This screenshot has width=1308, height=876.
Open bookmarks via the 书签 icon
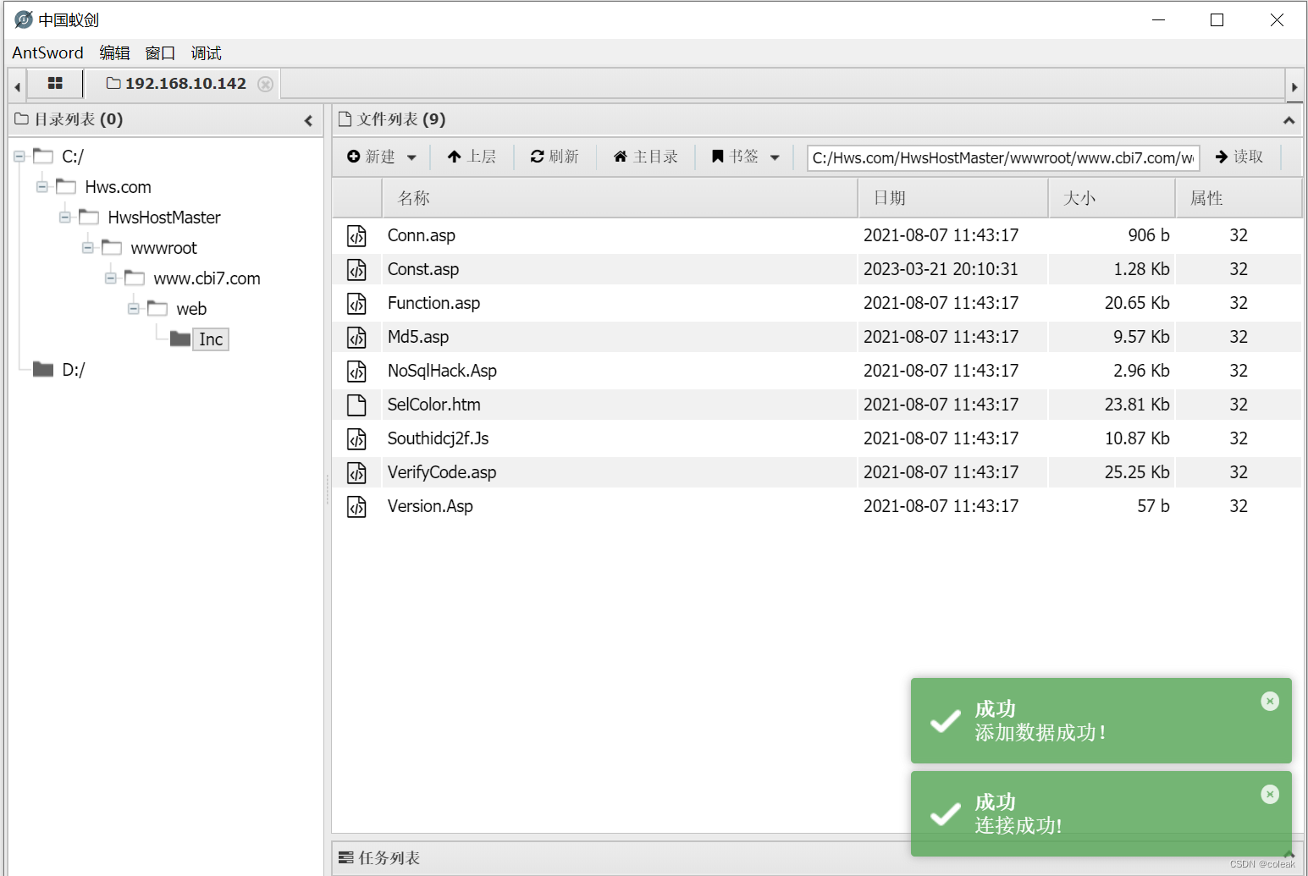tap(737, 156)
